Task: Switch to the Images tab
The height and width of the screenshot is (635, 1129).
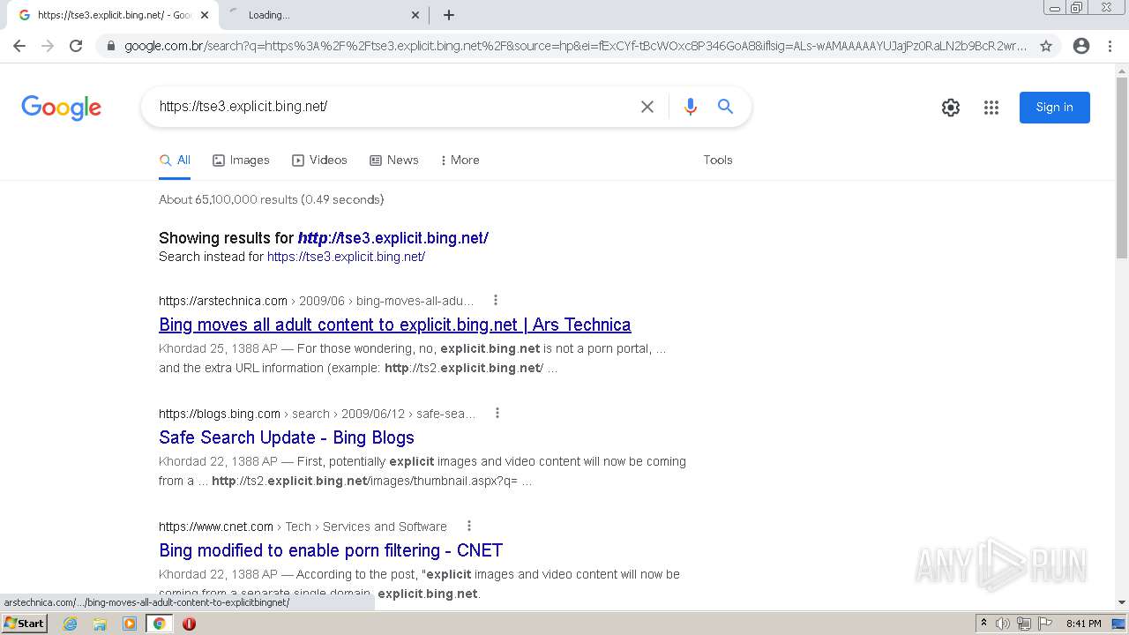Action: (x=241, y=161)
